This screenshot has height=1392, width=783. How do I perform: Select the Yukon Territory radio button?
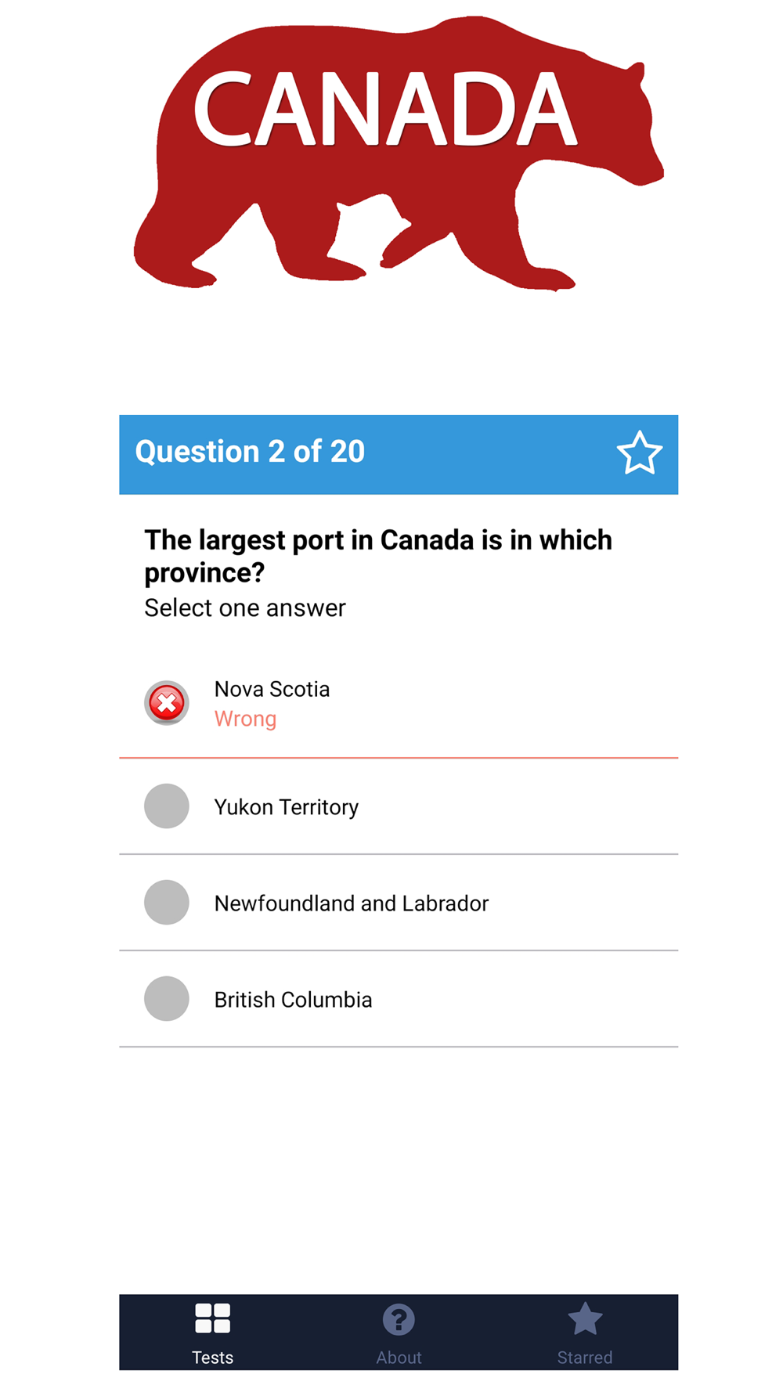[x=167, y=806]
